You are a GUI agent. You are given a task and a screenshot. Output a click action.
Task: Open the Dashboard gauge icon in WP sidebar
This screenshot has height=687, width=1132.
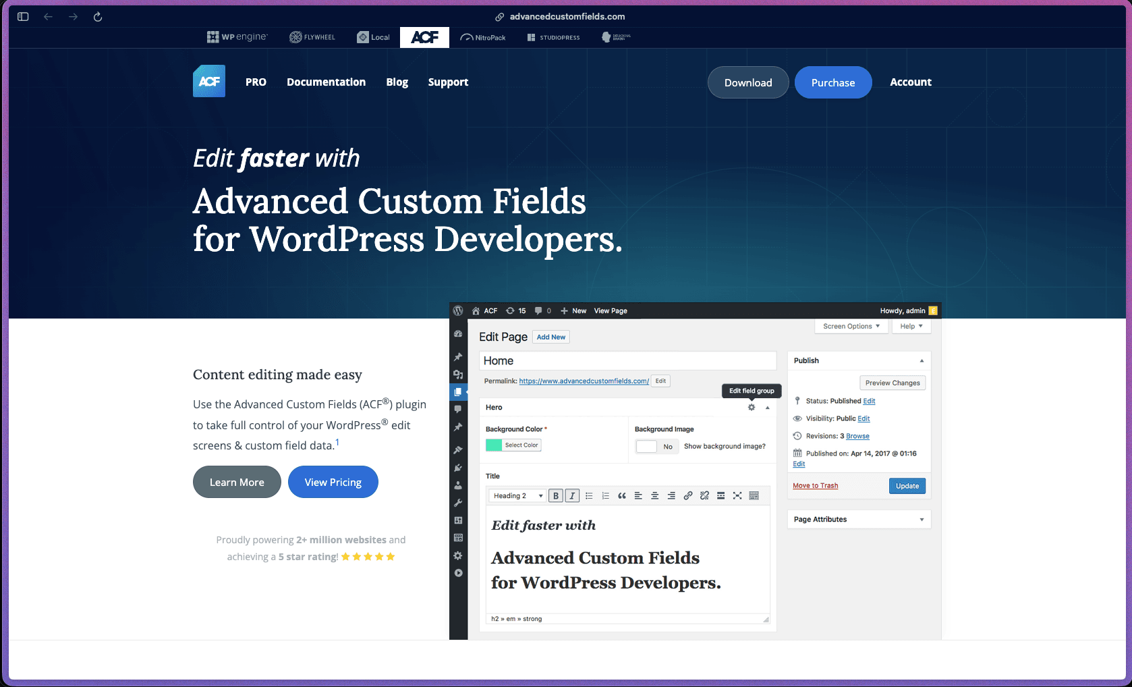tap(458, 334)
